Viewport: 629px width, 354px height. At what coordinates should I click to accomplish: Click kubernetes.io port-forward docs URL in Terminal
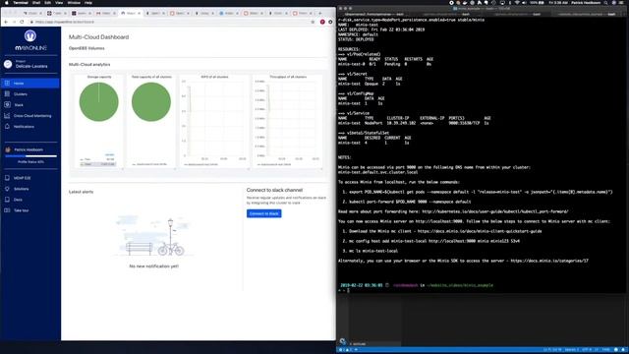click(x=495, y=211)
